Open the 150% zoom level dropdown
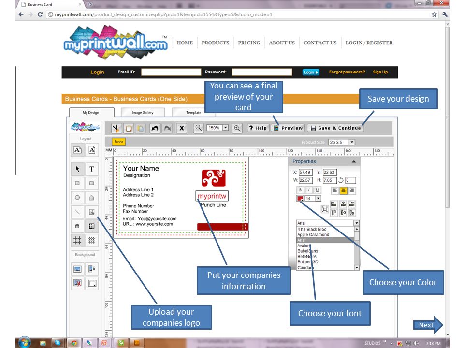 (226, 128)
